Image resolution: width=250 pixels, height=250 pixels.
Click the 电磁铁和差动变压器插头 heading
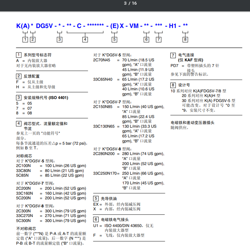click(192, 123)
